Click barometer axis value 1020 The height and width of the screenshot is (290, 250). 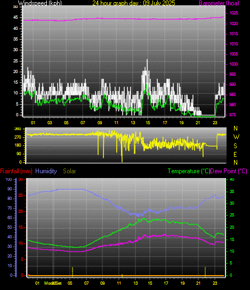pos(233,23)
